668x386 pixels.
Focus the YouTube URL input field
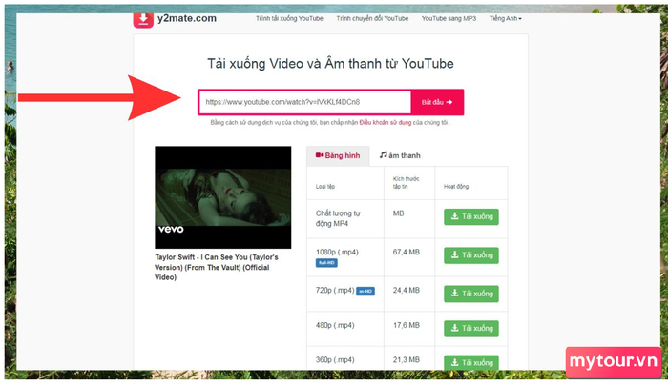[x=305, y=102]
